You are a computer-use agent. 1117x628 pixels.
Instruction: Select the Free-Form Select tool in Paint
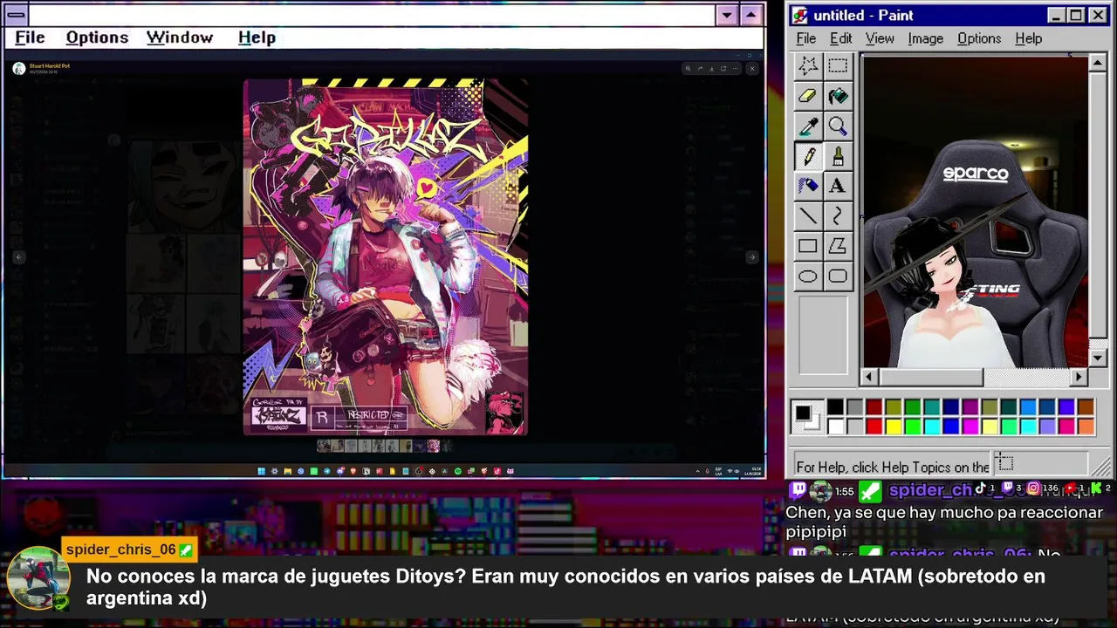[808, 66]
